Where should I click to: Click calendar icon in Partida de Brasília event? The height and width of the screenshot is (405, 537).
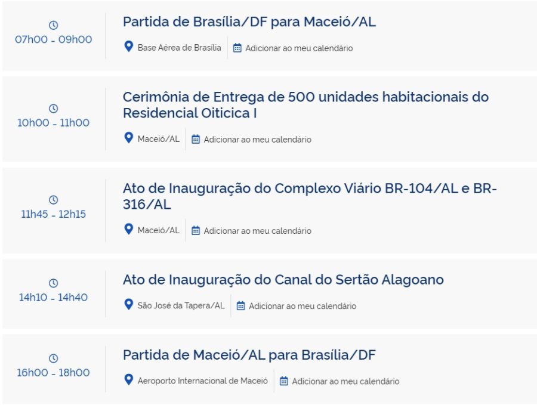click(x=237, y=48)
